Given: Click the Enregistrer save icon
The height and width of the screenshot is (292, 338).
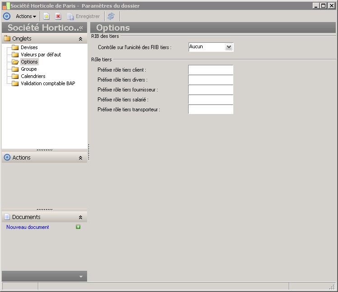Looking at the screenshot, I should pos(70,16).
